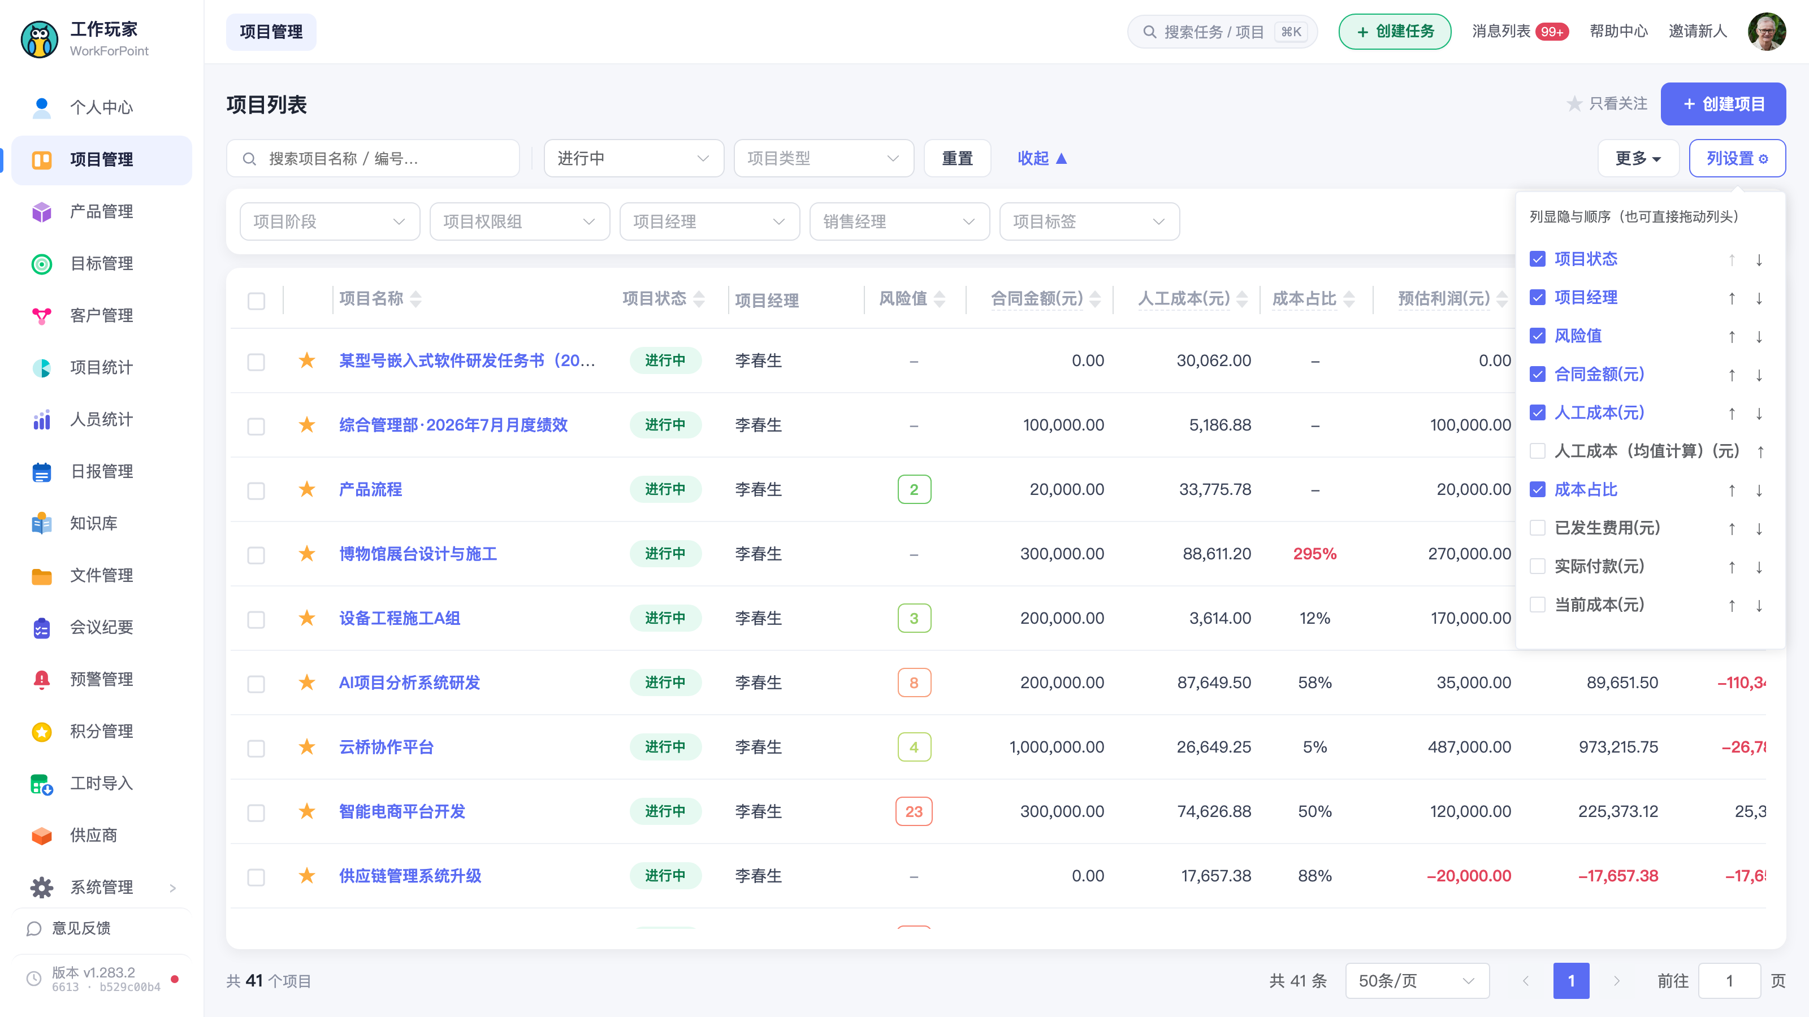Click the 重置 filter button
Screen dimensions: 1809x1017
click(957, 159)
